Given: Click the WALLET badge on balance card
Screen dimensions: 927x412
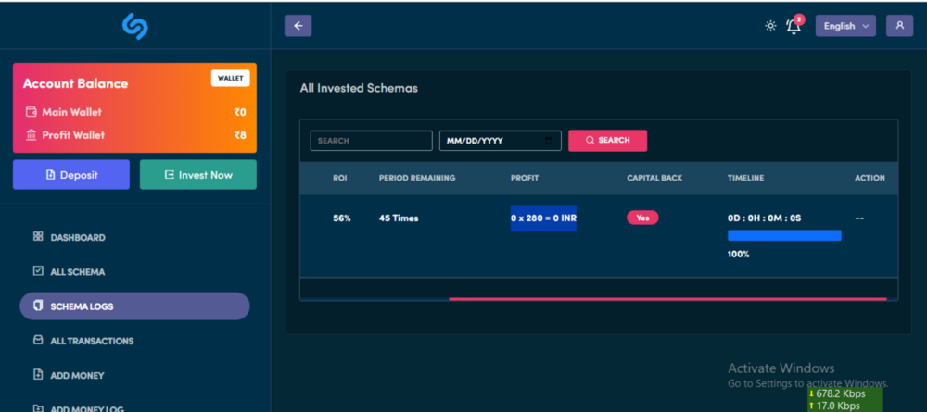Looking at the screenshot, I should click(230, 79).
